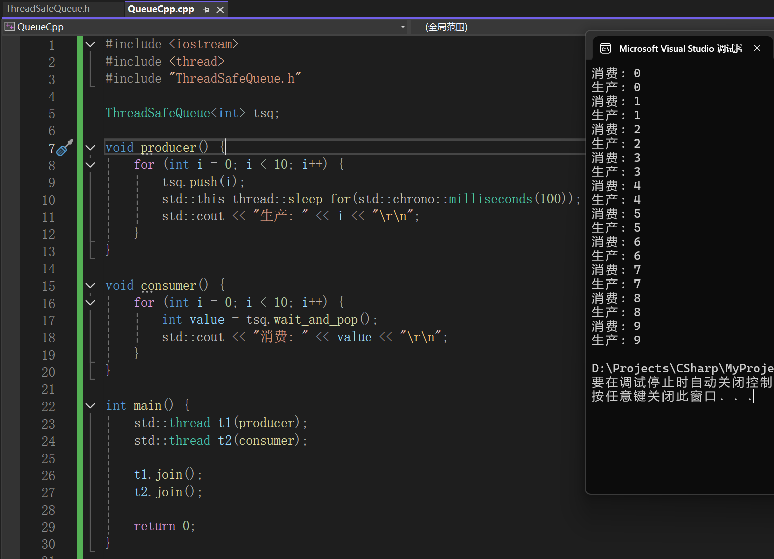Click the "消费: " string on line 18

pyautogui.click(x=281, y=337)
